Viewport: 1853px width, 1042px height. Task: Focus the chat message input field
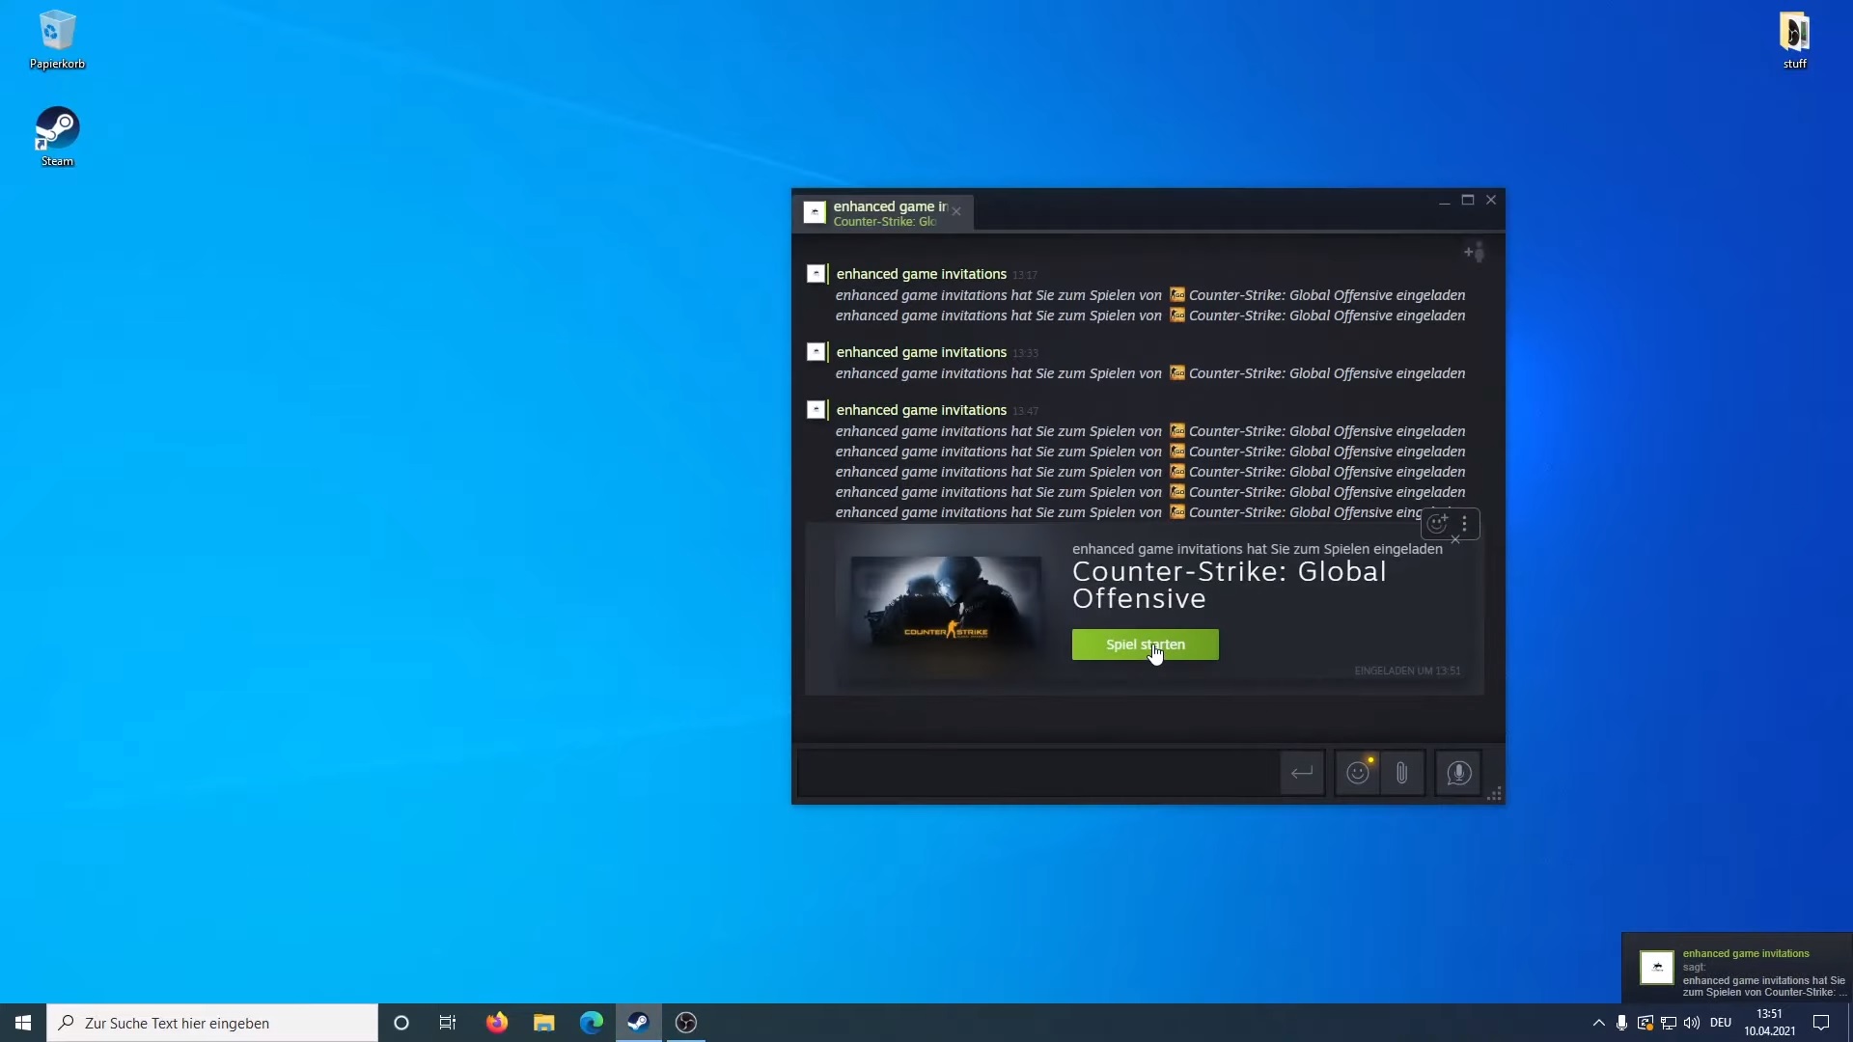click(x=1037, y=773)
